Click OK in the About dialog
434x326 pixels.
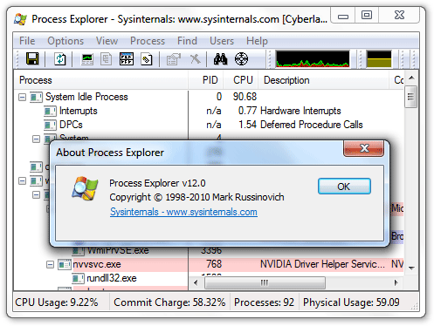point(344,187)
